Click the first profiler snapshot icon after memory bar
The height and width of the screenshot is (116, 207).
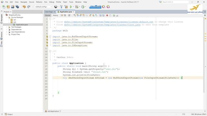coord(104,7)
